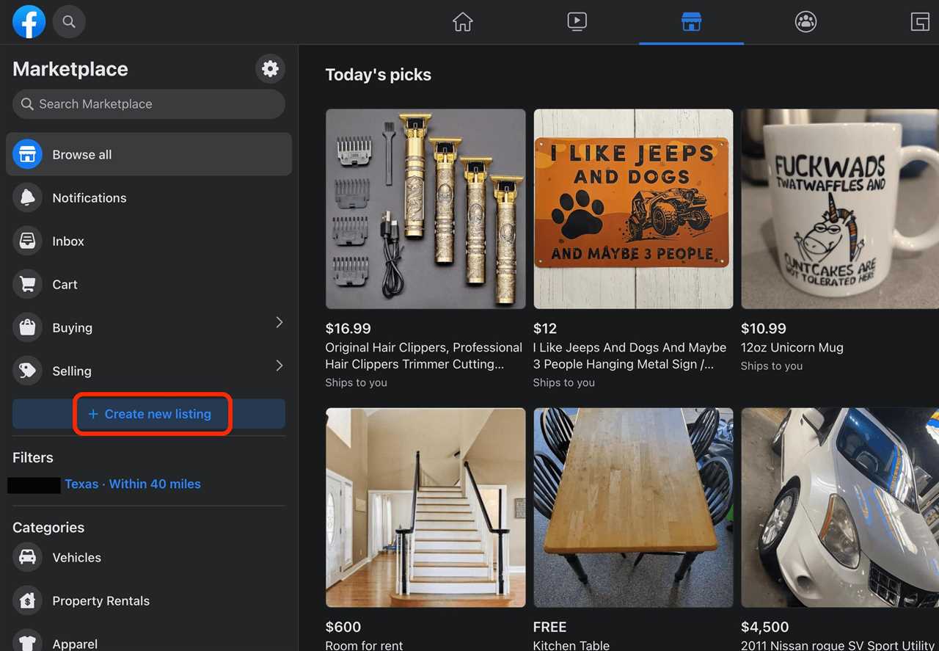
Task: Click the Create new listing button
Action: [x=149, y=414]
